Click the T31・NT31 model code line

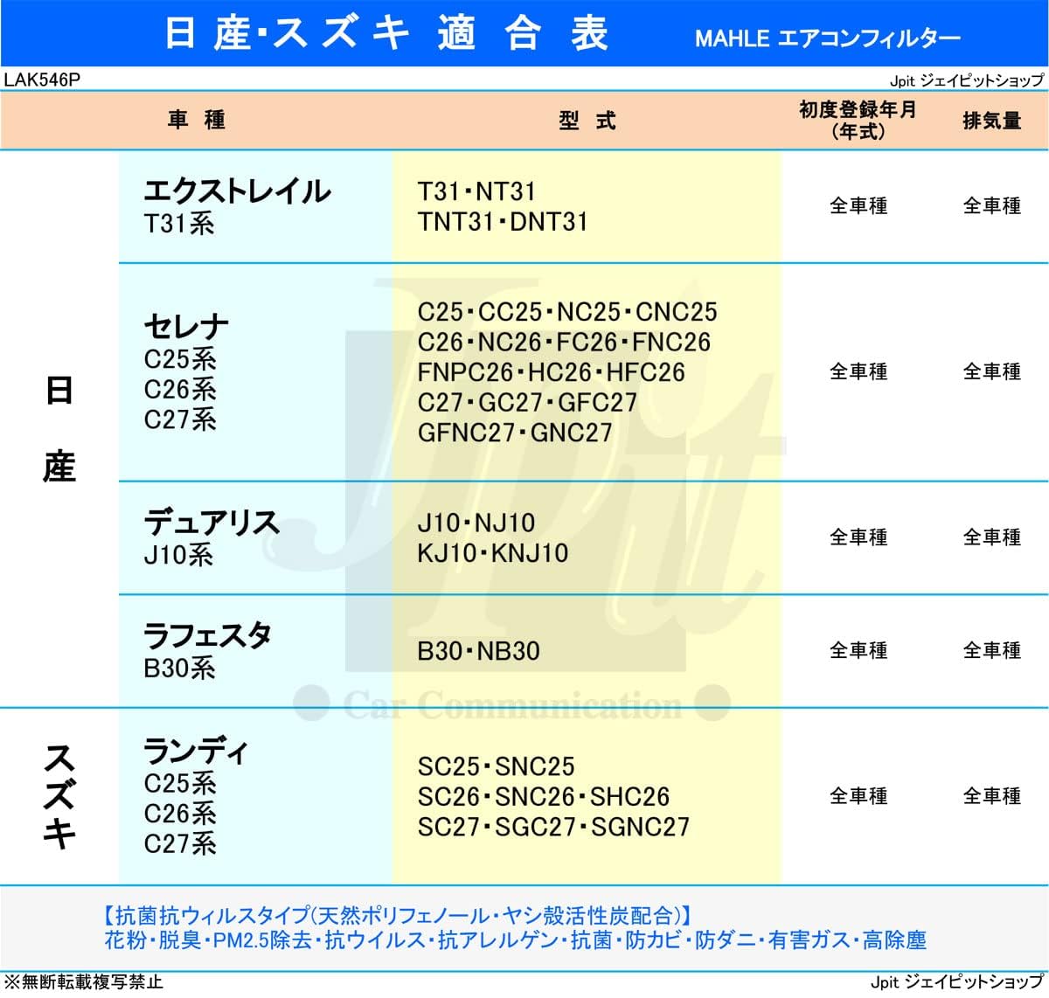tap(476, 191)
